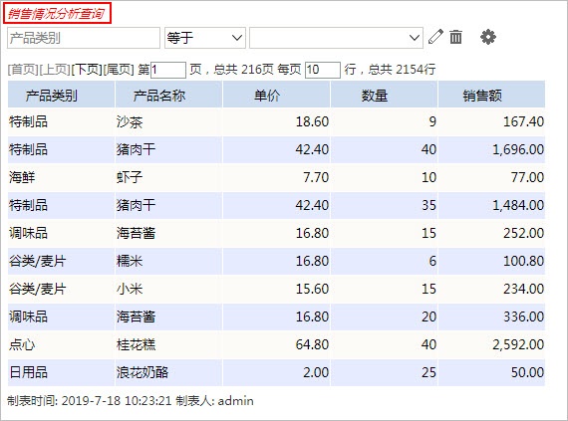The height and width of the screenshot is (421, 568).
Task: Click the pencil edit icon
Action: point(435,37)
